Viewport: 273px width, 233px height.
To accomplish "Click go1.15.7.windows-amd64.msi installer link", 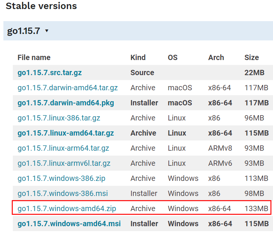I will 69,224.
